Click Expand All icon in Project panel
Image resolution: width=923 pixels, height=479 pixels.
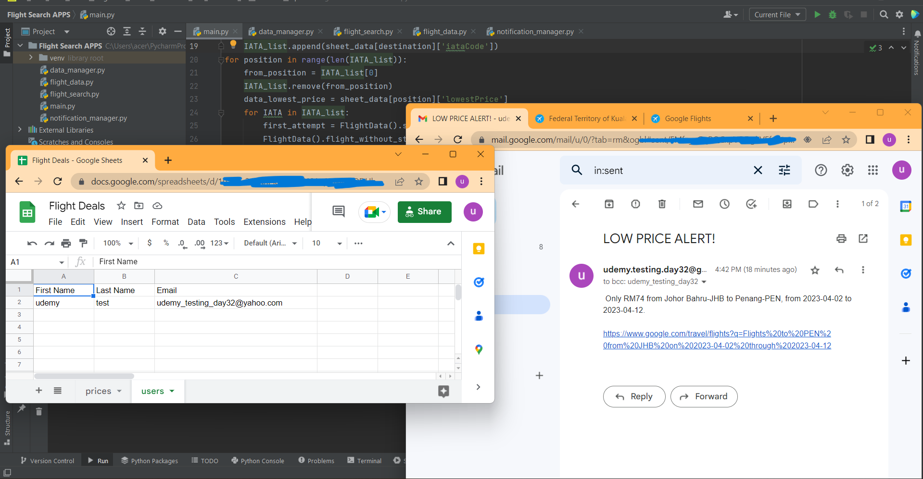click(127, 31)
